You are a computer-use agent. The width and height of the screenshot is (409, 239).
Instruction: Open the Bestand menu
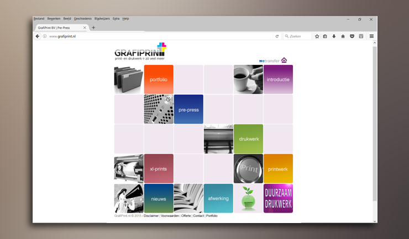click(x=39, y=19)
